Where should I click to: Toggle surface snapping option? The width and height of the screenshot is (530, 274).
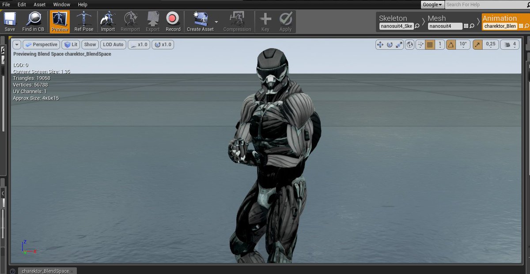420,45
